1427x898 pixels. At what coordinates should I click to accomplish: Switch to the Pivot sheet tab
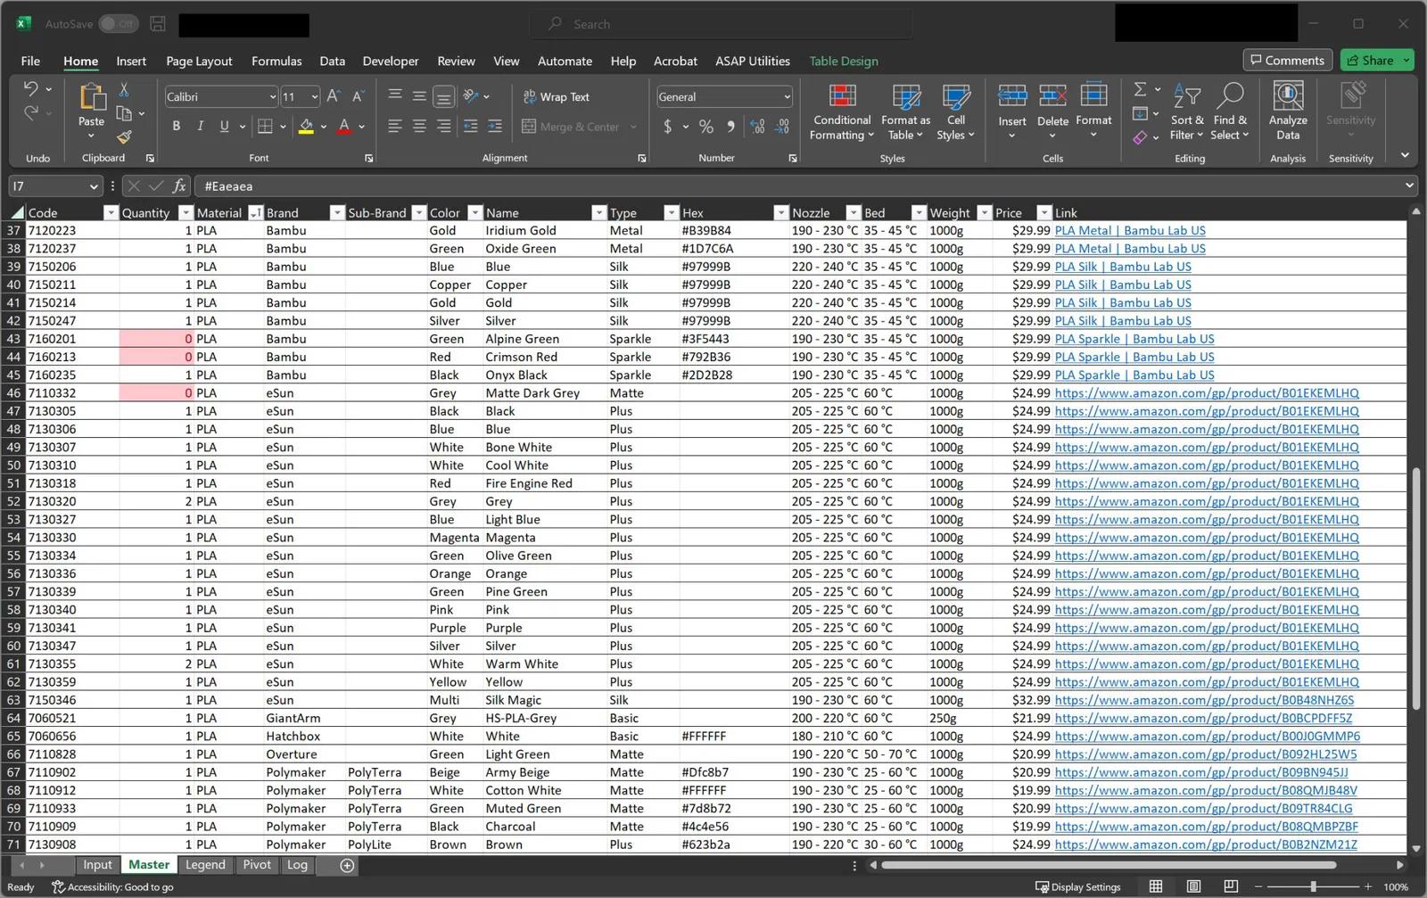[x=257, y=865]
